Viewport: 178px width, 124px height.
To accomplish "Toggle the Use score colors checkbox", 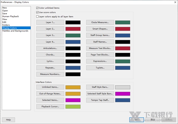I will (x=37, y=12).
